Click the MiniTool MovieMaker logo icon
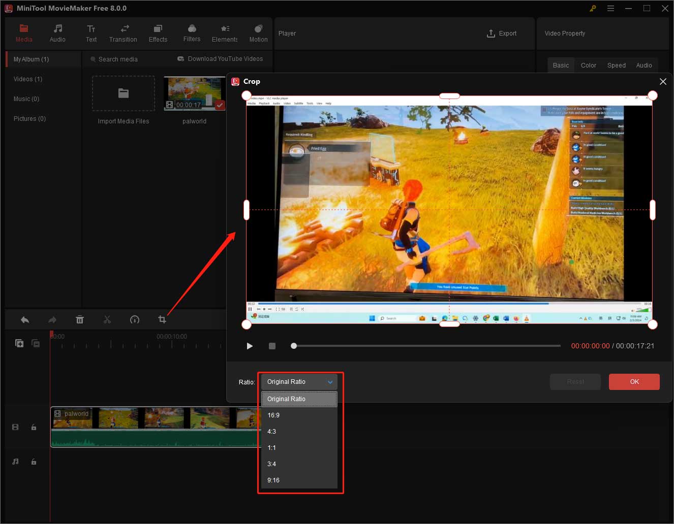Image resolution: width=674 pixels, height=524 pixels. pyautogui.click(x=9, y=8)
